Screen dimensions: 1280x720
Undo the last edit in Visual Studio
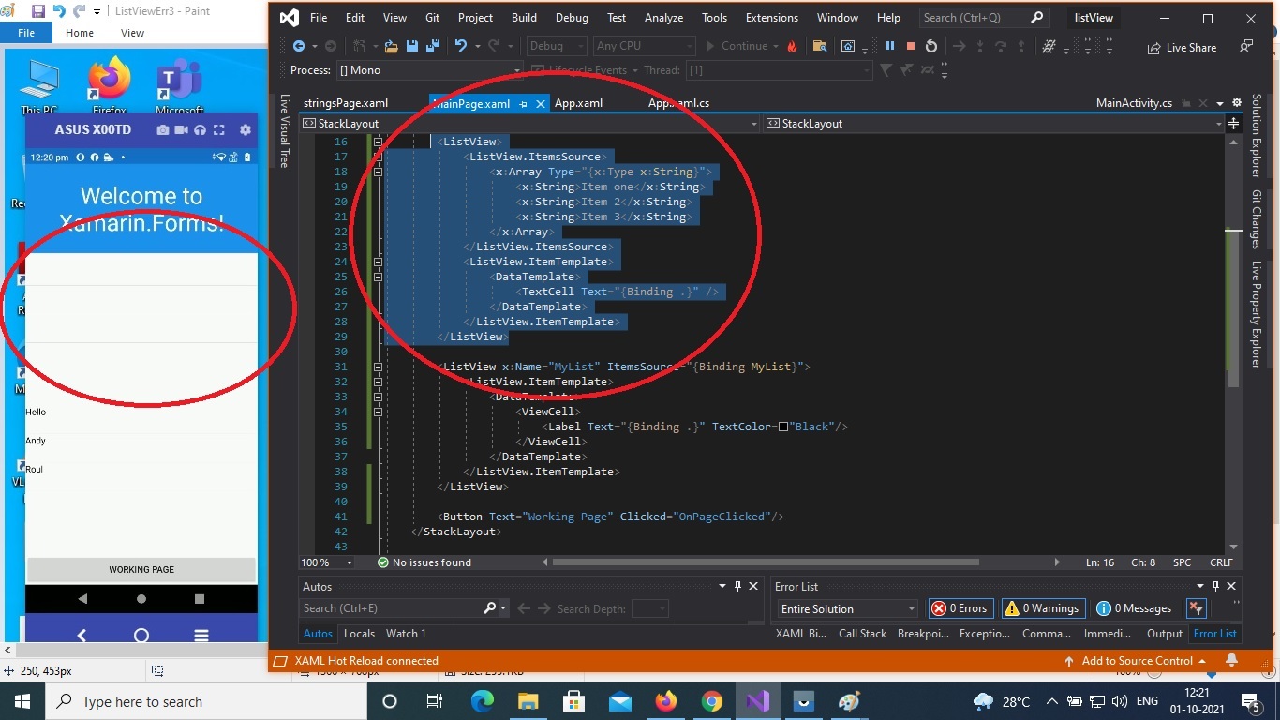point(460,46)
